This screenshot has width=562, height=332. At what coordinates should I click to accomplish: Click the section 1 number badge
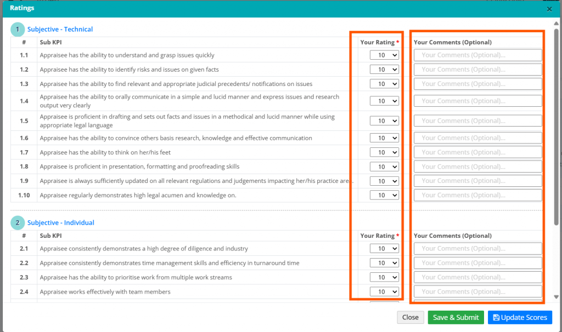click(x=18, y=30)
